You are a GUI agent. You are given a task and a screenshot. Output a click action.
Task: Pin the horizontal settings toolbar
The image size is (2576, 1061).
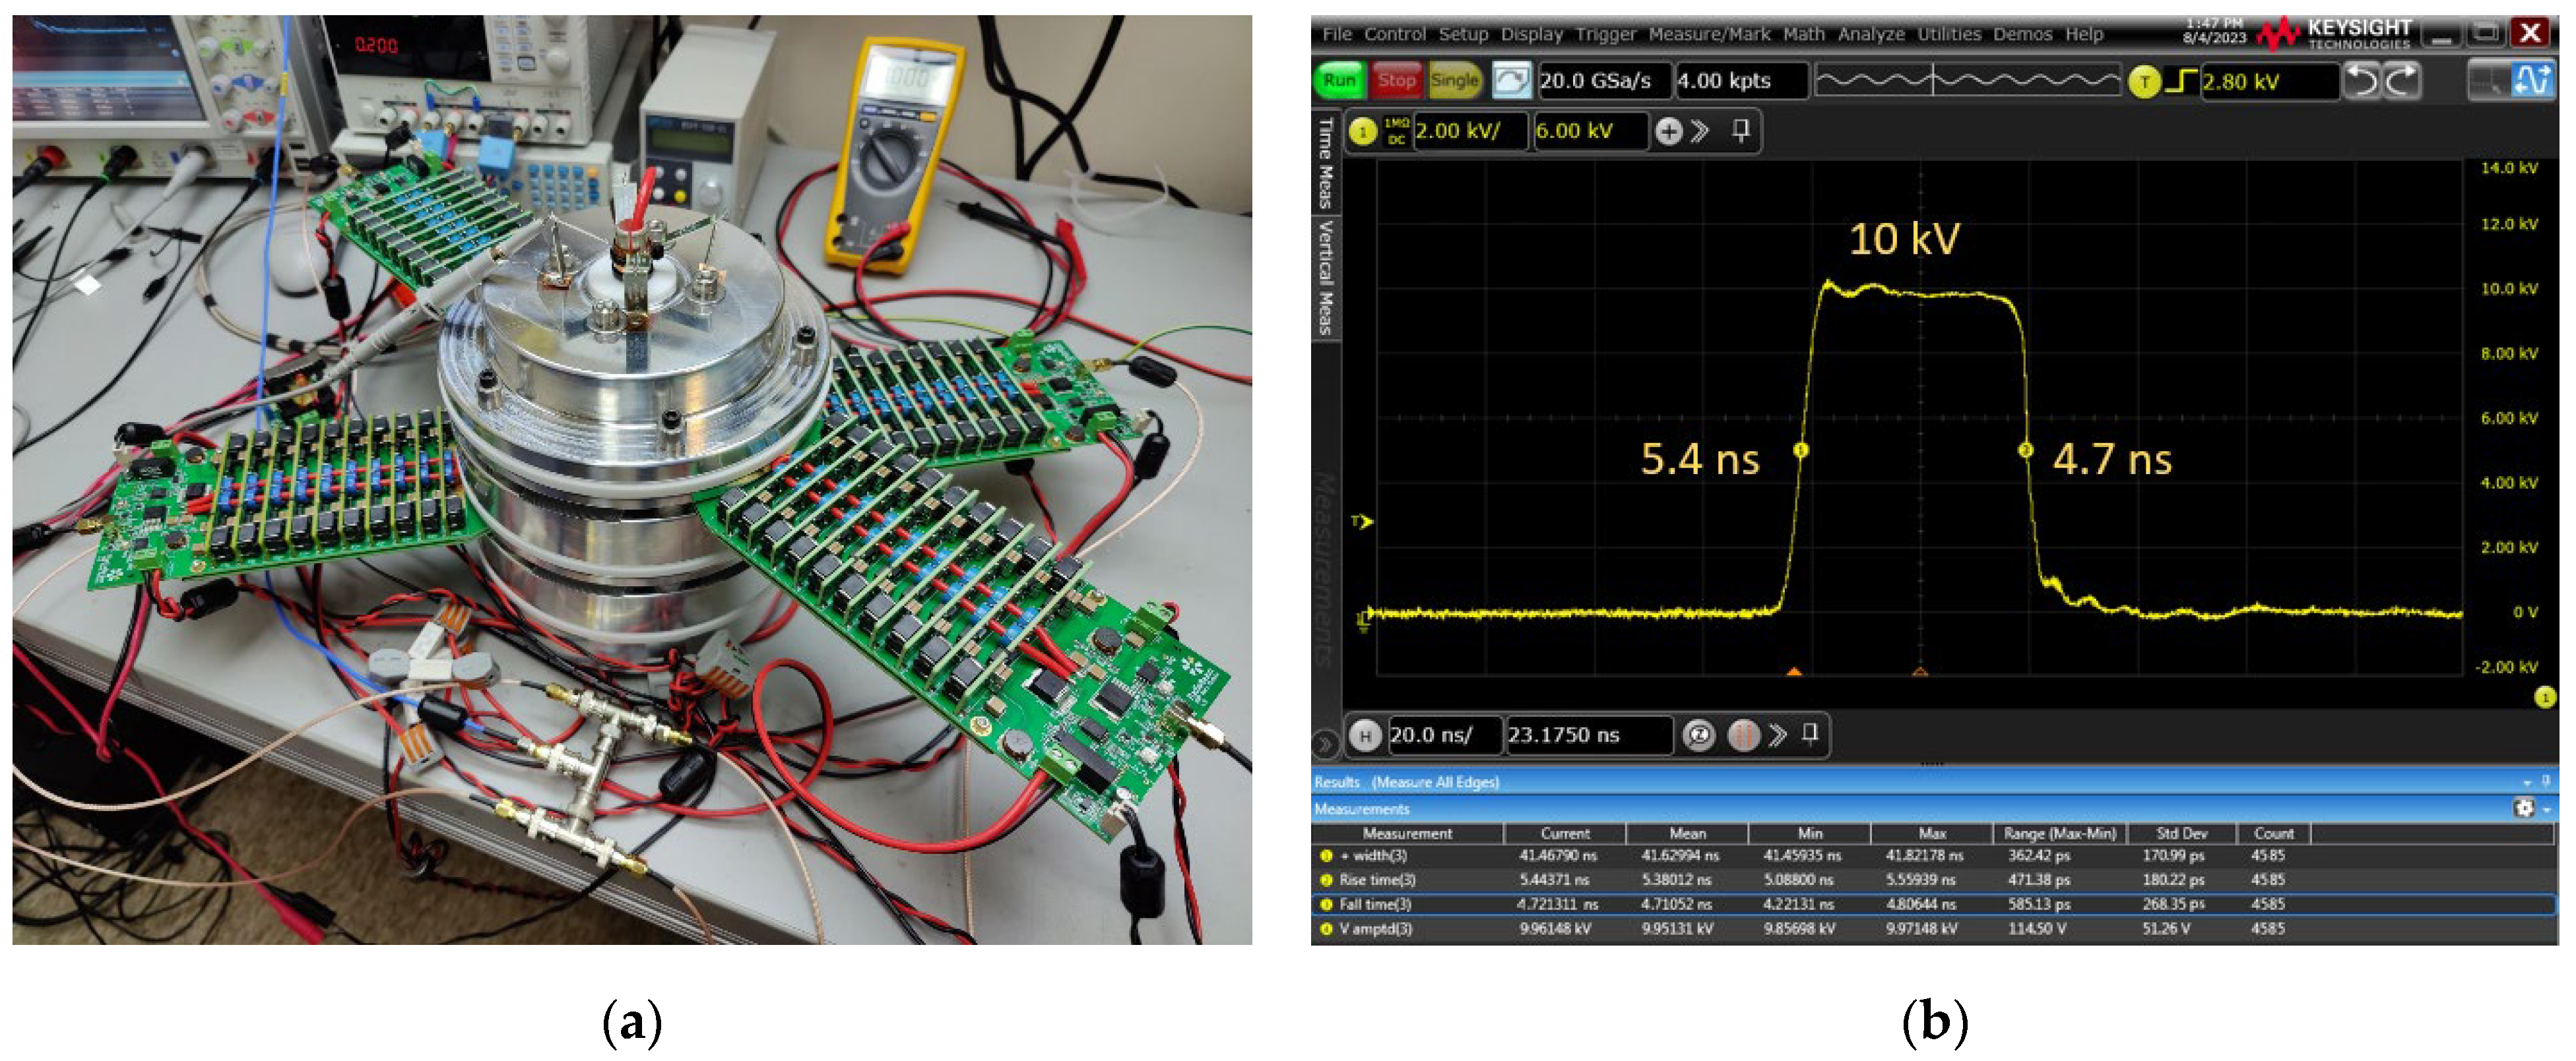[x=1809, y=735]
